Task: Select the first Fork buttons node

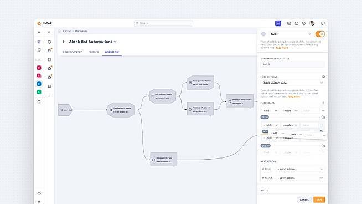Action: click(x=121, y=110)
